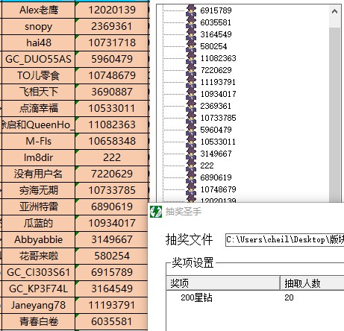Click spreadsheet cell 青春白卷
The width and height of the screenshot is (344, 331).
point(38,321)
